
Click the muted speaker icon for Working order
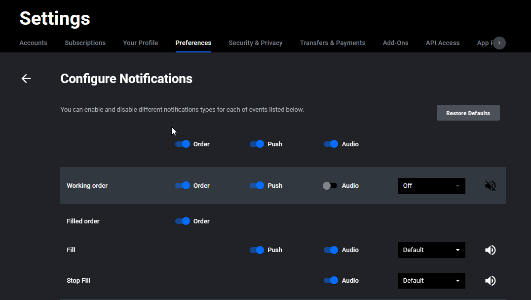point(491,186)
